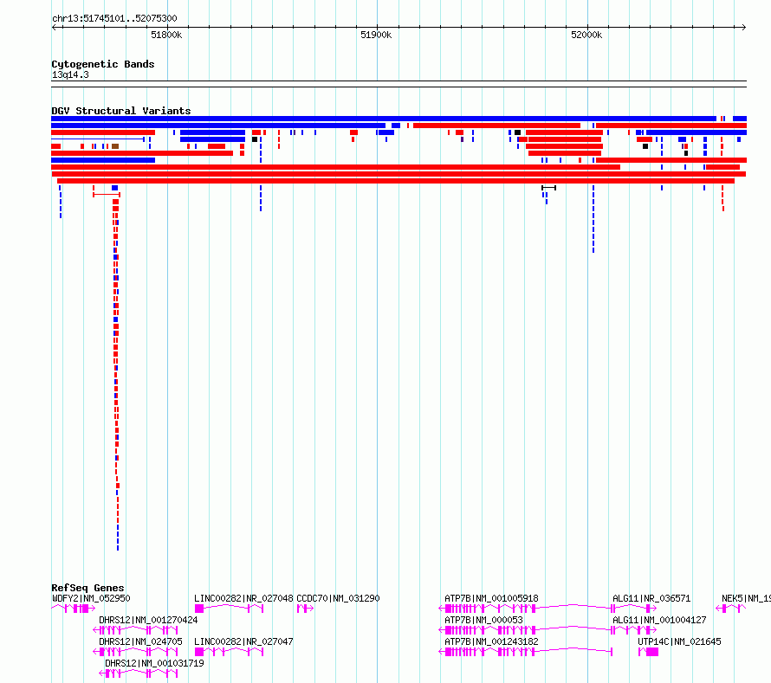Select the DHRS12|NM_001031719 gene label
The width and height of the screenshot is (771, 683).
[x=154, y=663]
